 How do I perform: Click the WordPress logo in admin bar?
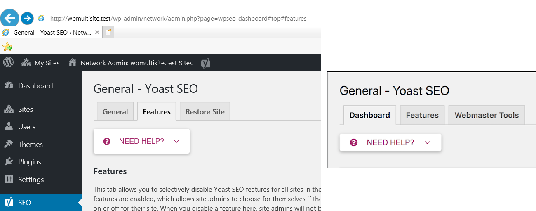click(8, 63)
